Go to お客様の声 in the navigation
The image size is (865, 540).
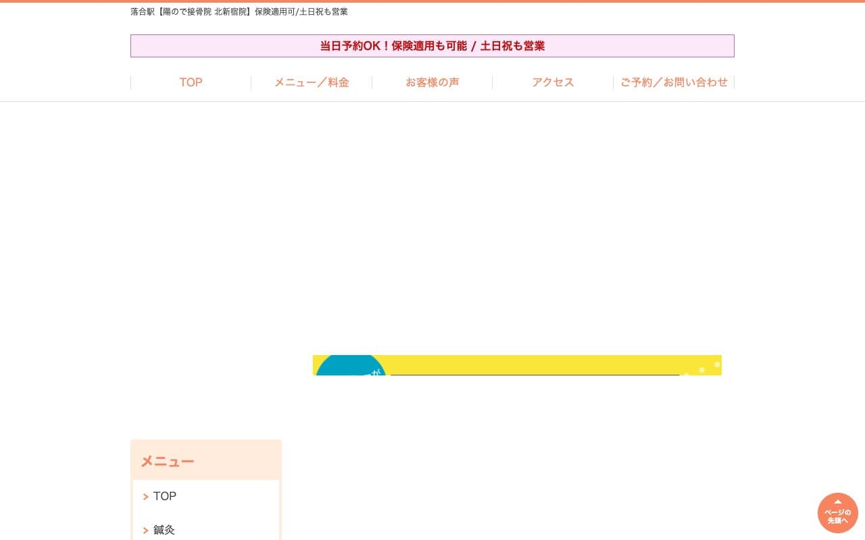click(x=432, y=82)
